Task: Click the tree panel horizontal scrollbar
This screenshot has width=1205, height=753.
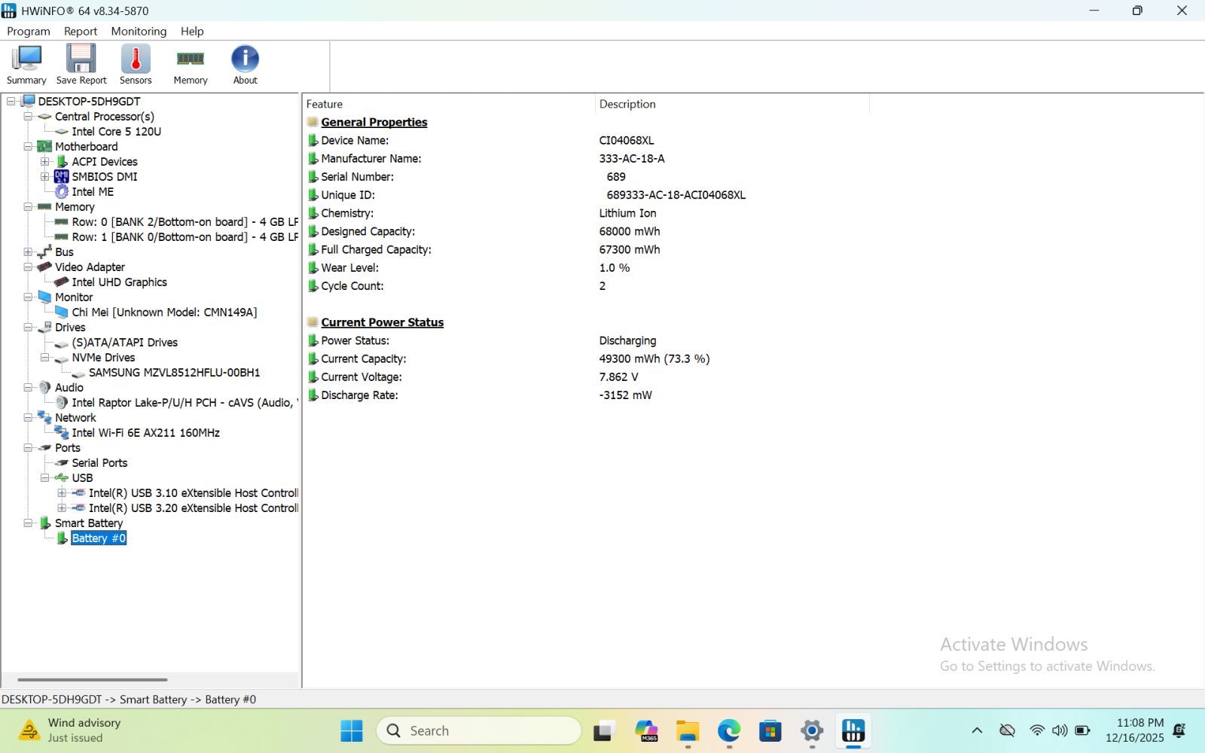Action: click(92, 679)
